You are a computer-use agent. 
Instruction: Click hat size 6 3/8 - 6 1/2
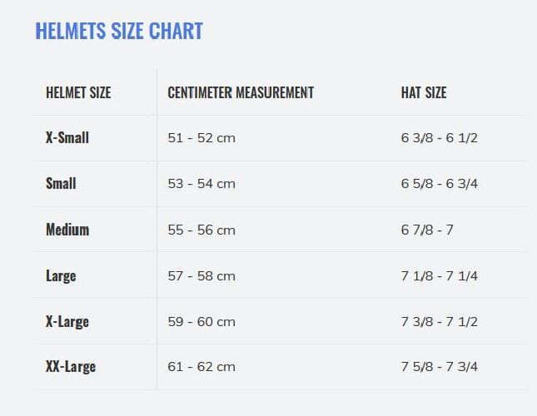[x=439, y=138]
